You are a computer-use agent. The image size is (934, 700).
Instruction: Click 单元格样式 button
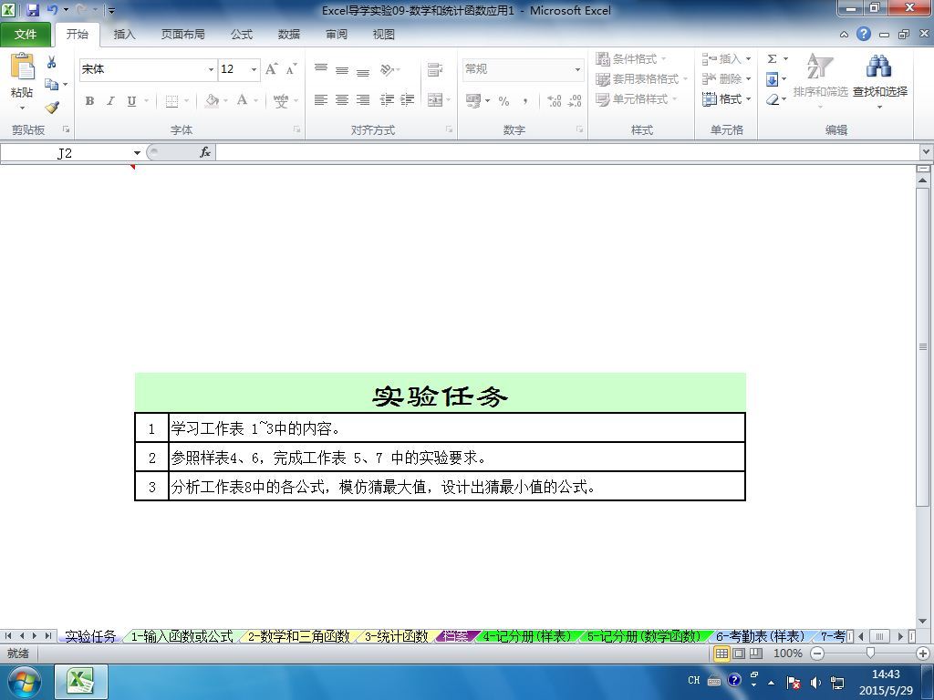(636, 99)
